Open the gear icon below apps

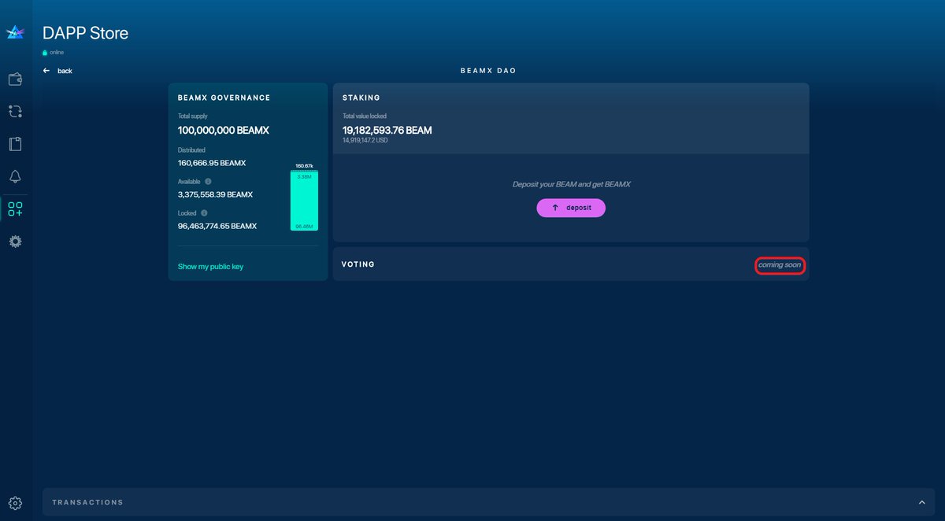coord(15,242)
